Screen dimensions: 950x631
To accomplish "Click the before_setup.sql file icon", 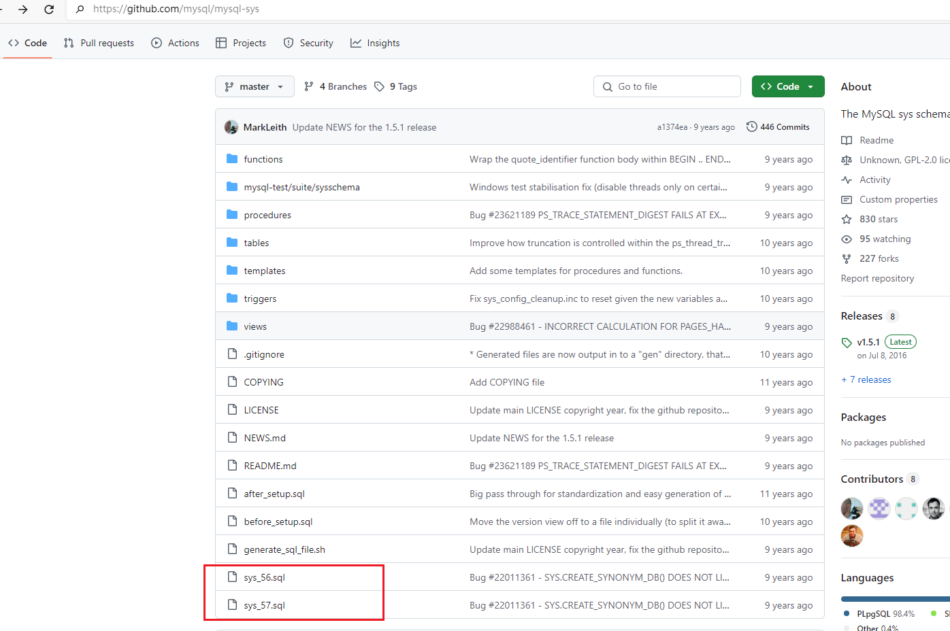I will point(232,522).
